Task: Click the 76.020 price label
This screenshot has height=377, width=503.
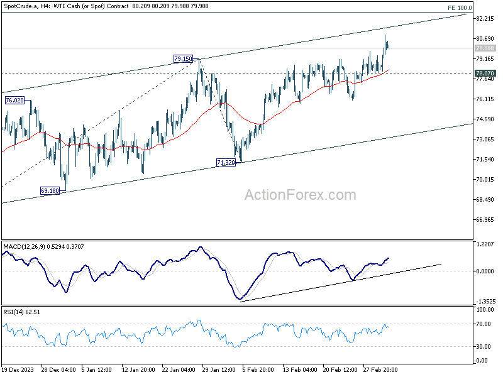Action: (x=14, y=101)
